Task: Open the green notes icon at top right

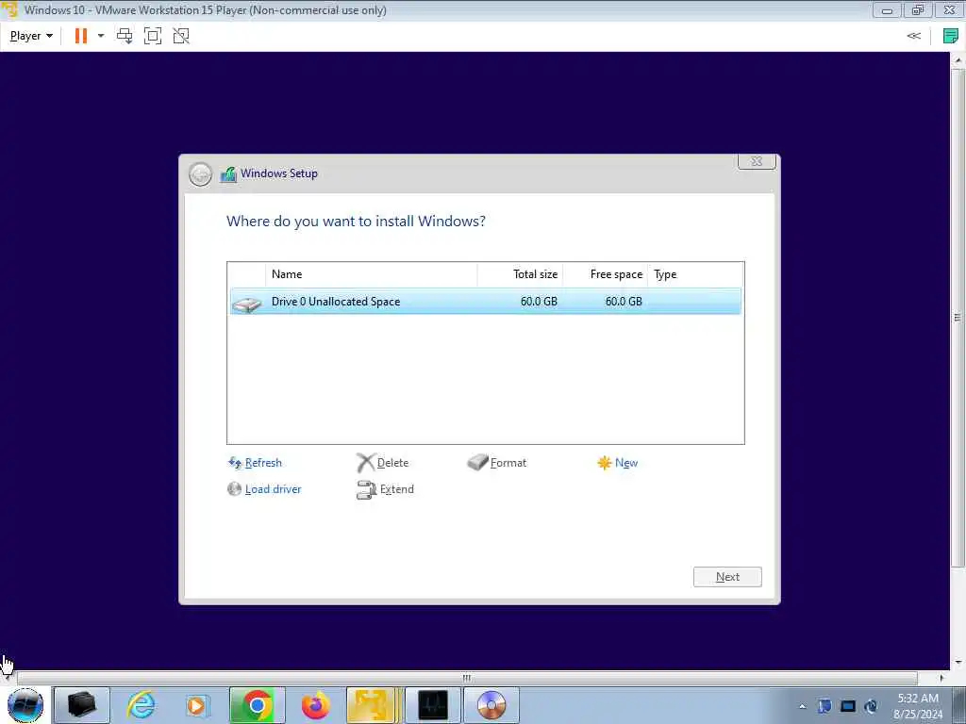Action: point(951,36)
